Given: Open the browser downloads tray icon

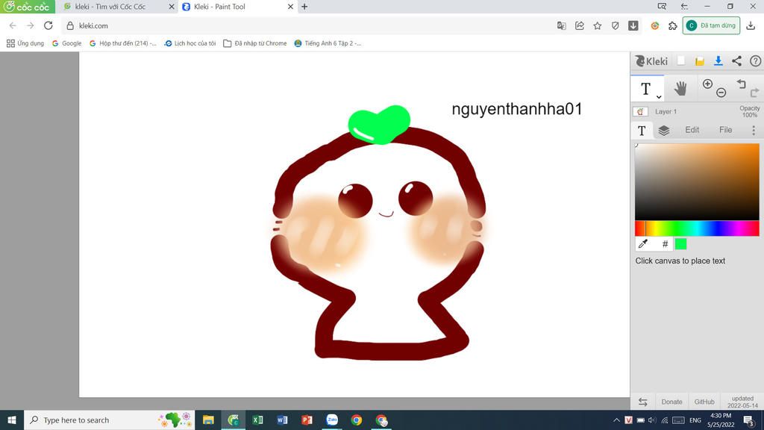Looking at the screenshot, I should [x=751, y=26].
